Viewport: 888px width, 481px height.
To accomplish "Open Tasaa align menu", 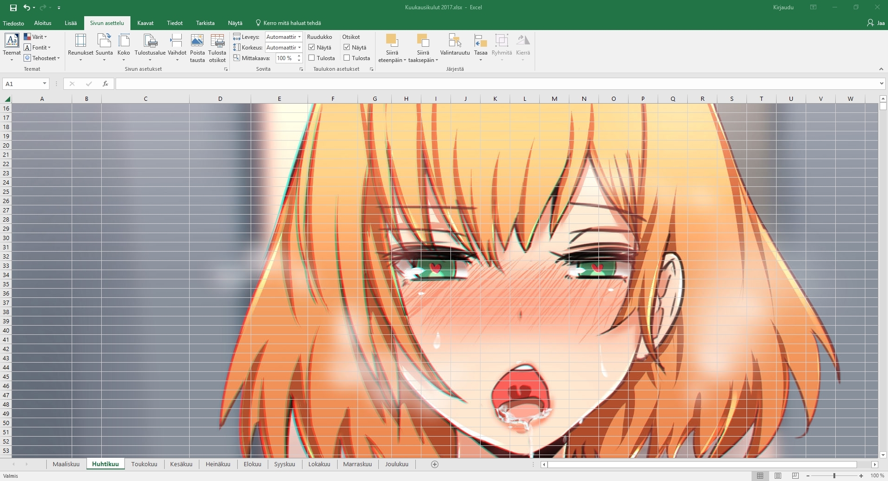I will pyautogui.click(x=481, y=47).
